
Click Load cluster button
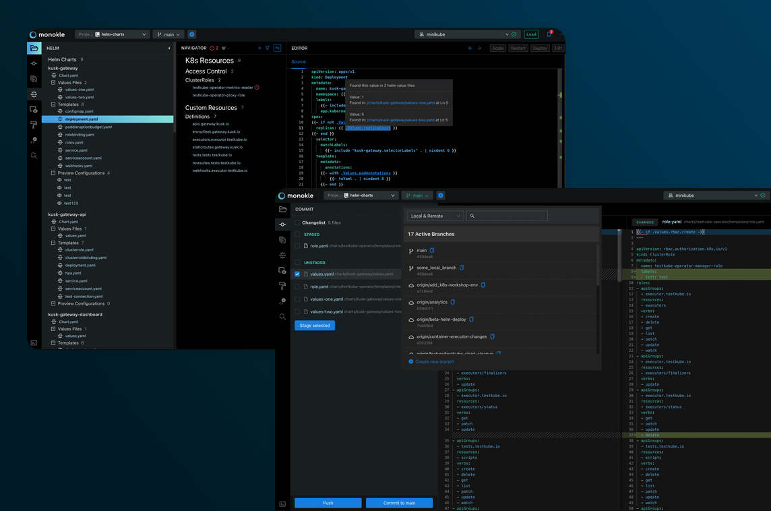coord(531,34)
